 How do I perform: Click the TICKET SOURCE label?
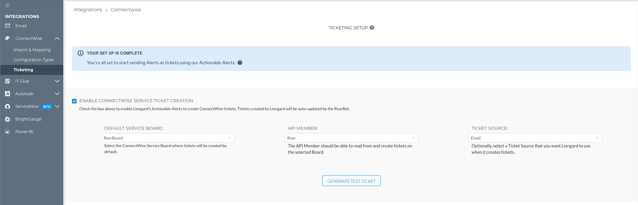click(490, 128)
